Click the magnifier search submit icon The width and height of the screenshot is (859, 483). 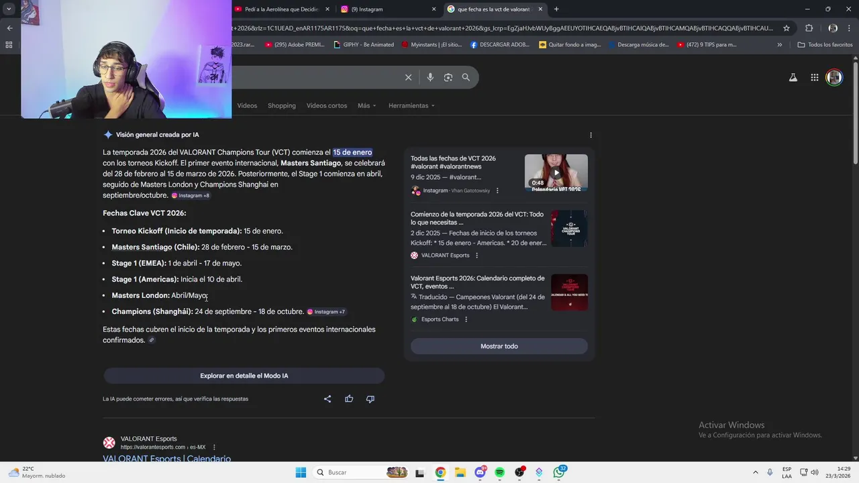pyautogui.click(x=466, y=77)
